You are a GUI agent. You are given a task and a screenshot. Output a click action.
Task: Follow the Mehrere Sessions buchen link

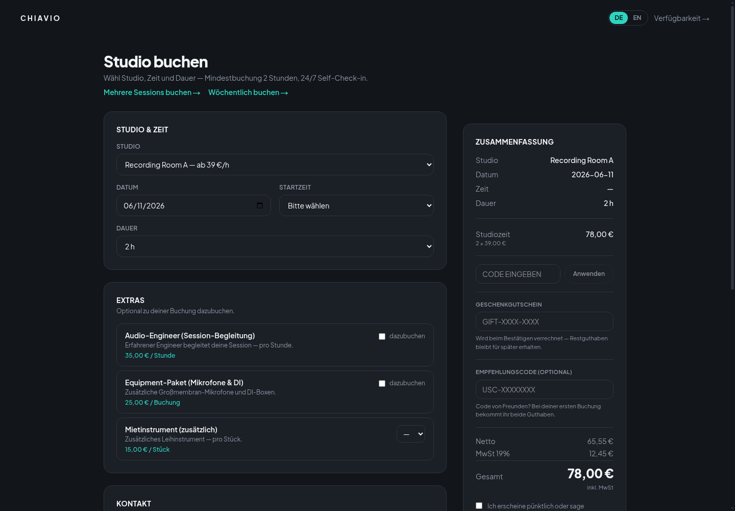pyautogui.click(x=152, y=92)
